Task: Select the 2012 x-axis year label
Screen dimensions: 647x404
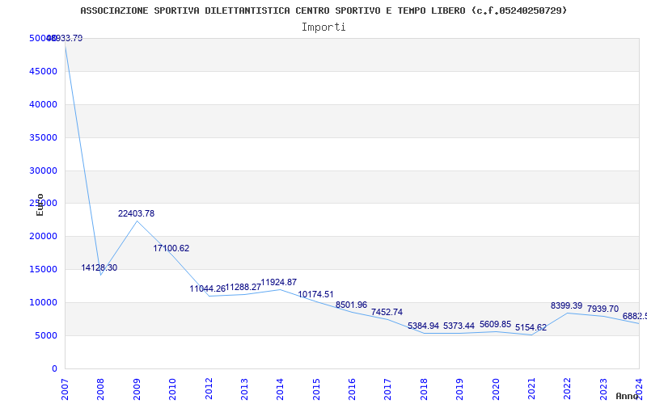Action: point(209,389)
